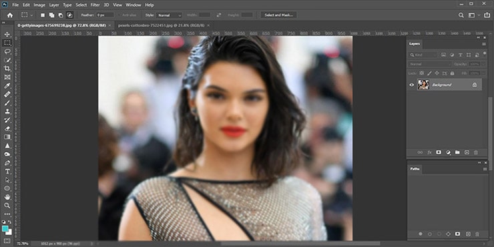Select the Clone Stamp tool
This screenshot has width=494, height=247.
click(x=7, y=111)
